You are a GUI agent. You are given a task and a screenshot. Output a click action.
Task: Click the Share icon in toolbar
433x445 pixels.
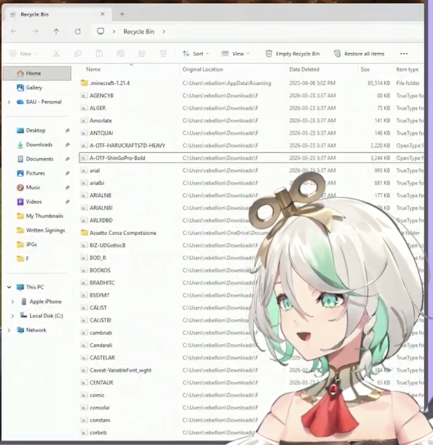pos(142,54)
